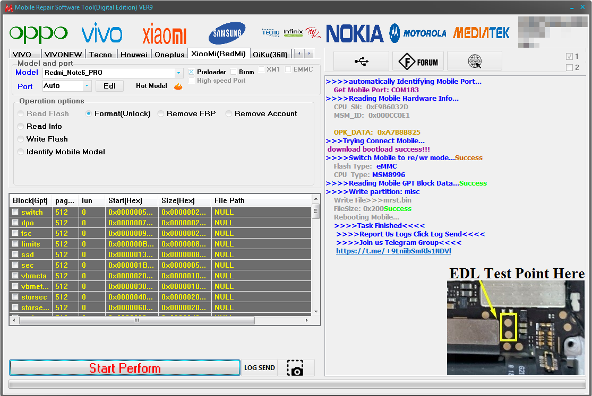
Task: Click the Model combo box text field
Action: (109, 73)
